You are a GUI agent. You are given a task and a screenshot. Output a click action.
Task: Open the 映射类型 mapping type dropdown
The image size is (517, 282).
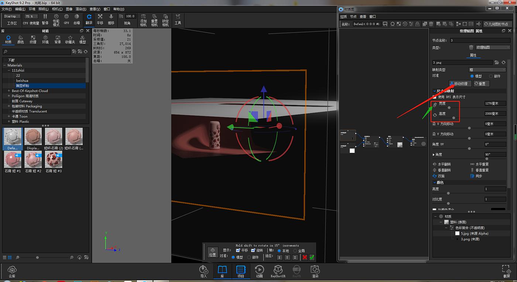[x=487, y=69]
